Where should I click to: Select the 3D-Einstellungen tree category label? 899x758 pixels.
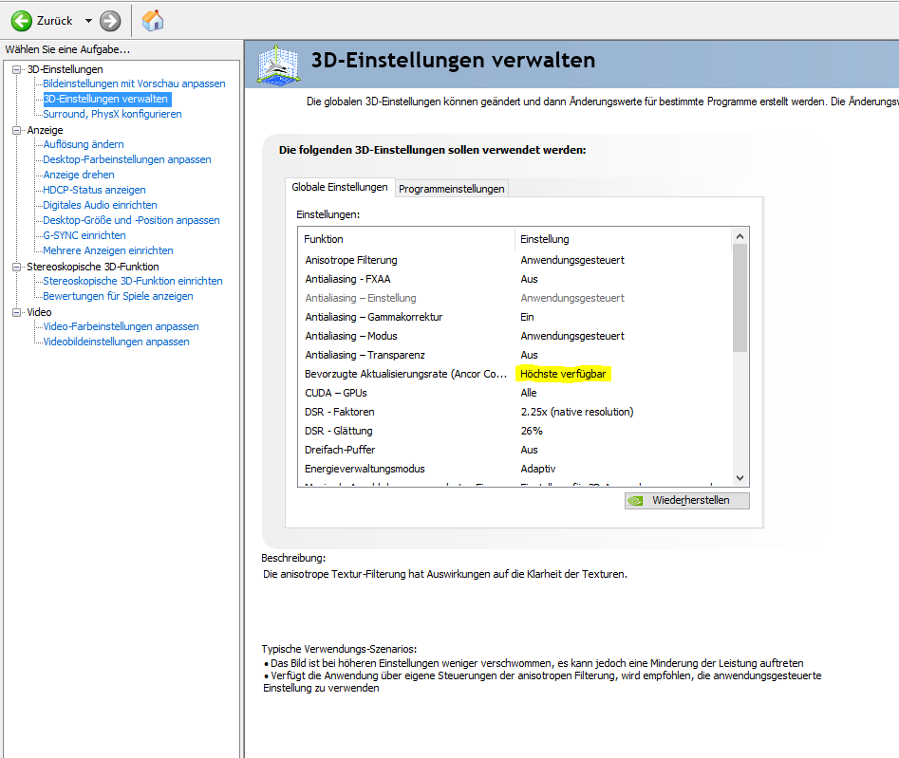coord(65,69)
